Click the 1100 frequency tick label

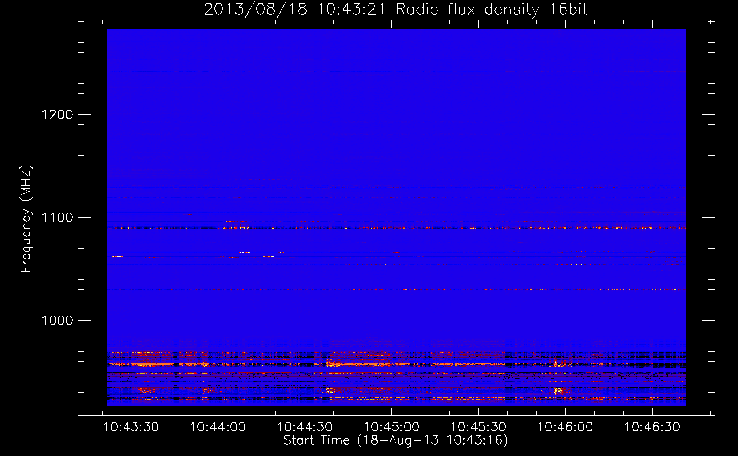coord(57,218)
